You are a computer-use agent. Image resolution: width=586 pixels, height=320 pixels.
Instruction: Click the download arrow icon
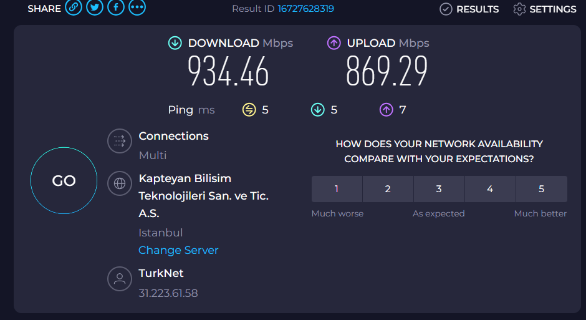tap(175, 43)
